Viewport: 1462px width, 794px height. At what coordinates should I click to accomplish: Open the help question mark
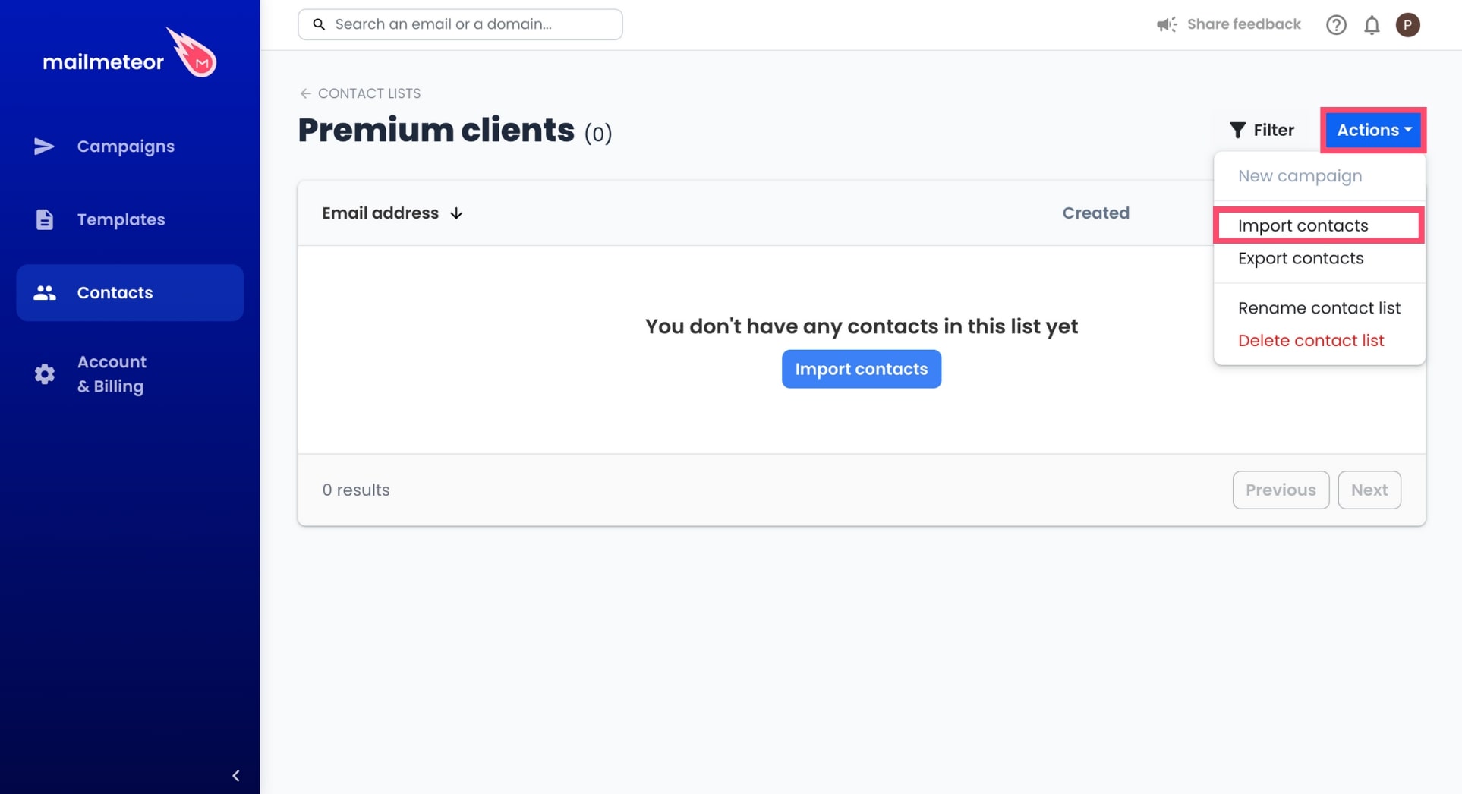(x=1336, y=24)
